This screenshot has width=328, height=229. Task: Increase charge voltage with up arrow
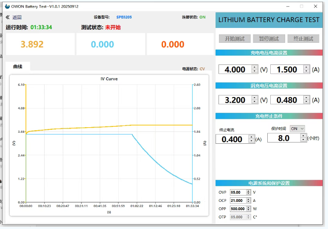pos(255,67)
